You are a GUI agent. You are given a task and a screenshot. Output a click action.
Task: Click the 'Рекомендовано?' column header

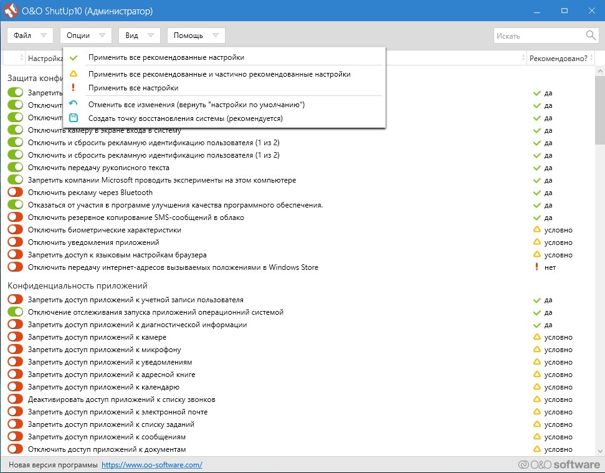(x=558, y=58)
